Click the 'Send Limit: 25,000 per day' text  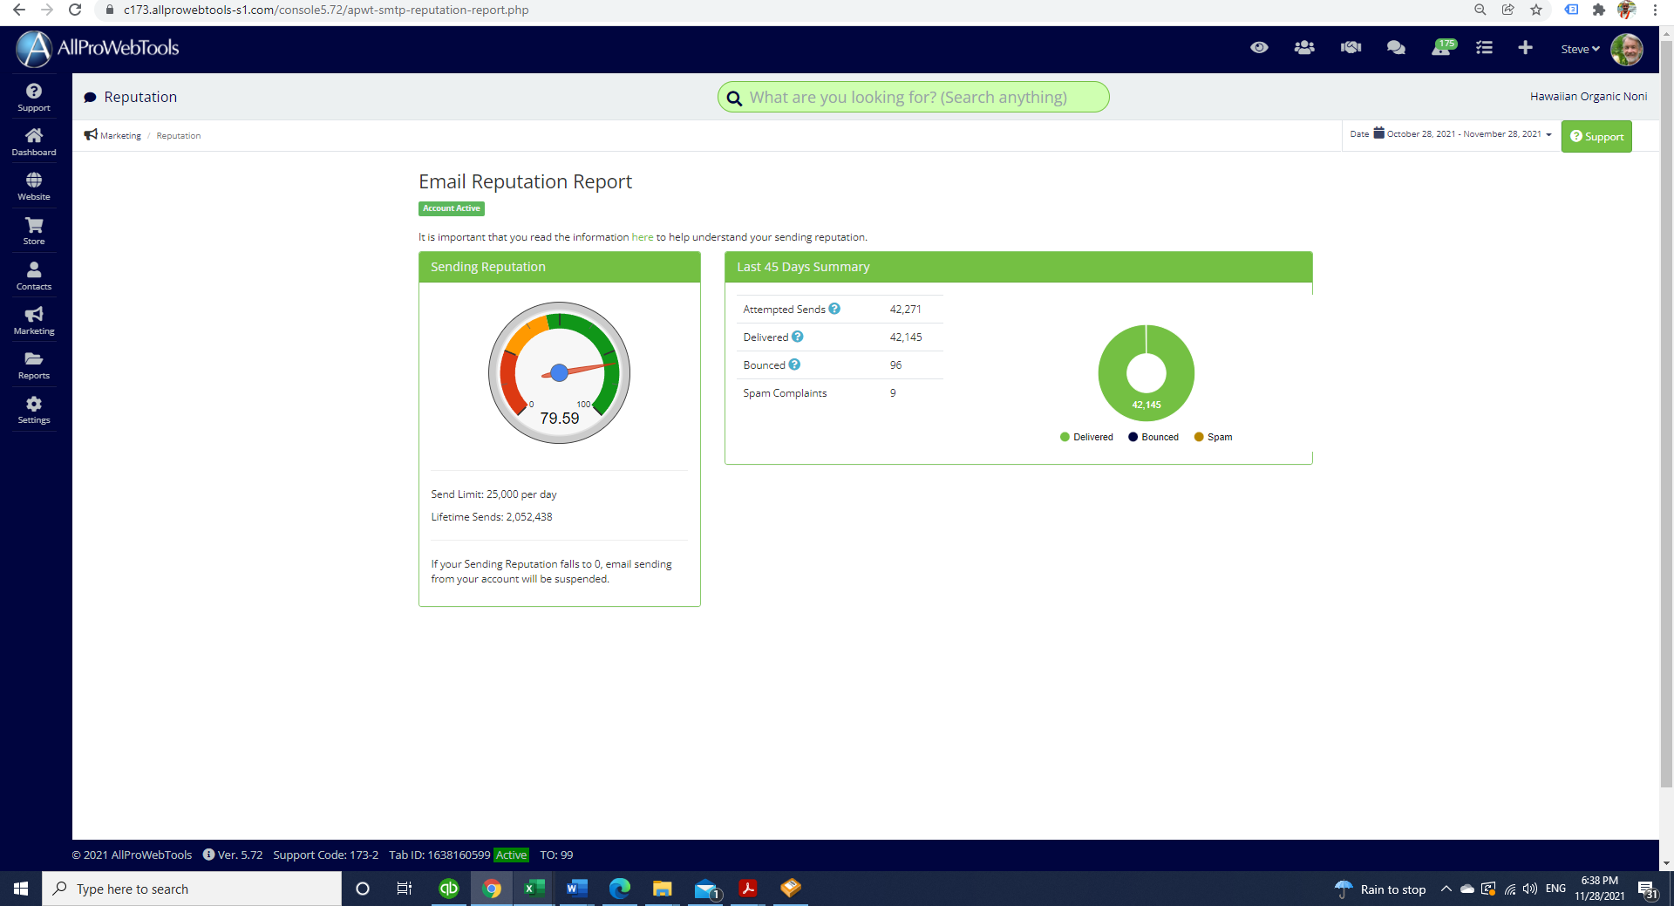tap(493, 494)
